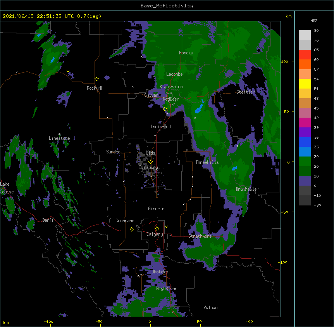The height and width of the screenshot is (327, 334).
Task: Select the HighRiver label
Action: 167,289
